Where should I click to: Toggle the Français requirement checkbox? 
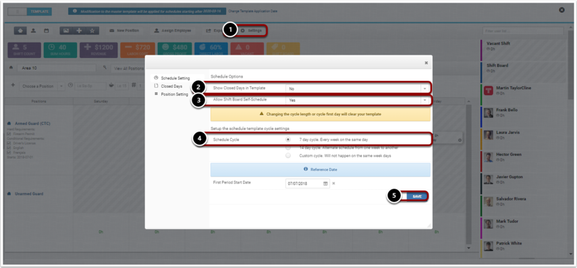(9, 152)
